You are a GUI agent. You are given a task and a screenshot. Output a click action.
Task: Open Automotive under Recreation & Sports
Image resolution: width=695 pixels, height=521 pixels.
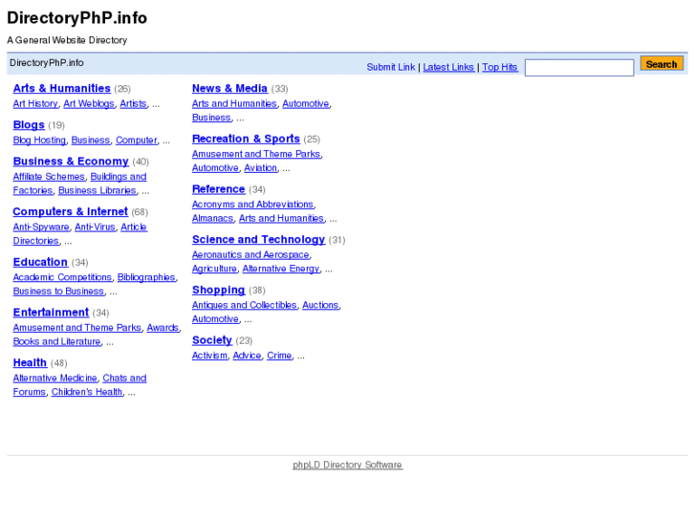(x=215, y=168)
